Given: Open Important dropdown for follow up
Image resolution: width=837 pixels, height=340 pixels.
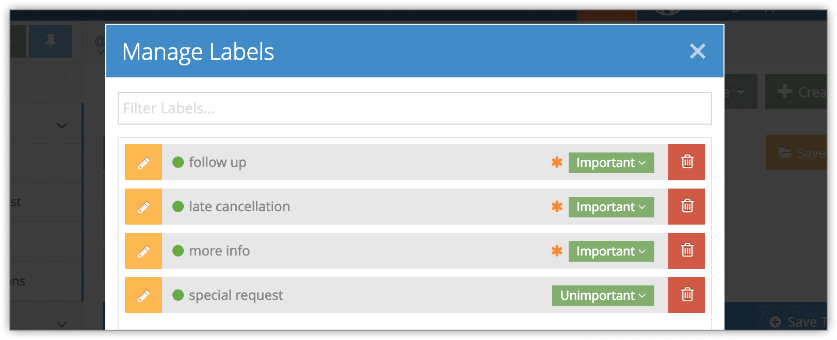Looking at the screenshot, I should pos(611,163).
